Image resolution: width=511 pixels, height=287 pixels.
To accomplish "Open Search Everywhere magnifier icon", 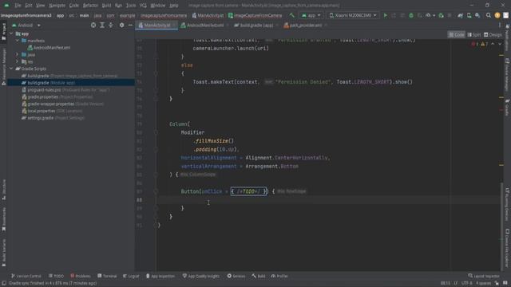I will [x=488, y=15].
